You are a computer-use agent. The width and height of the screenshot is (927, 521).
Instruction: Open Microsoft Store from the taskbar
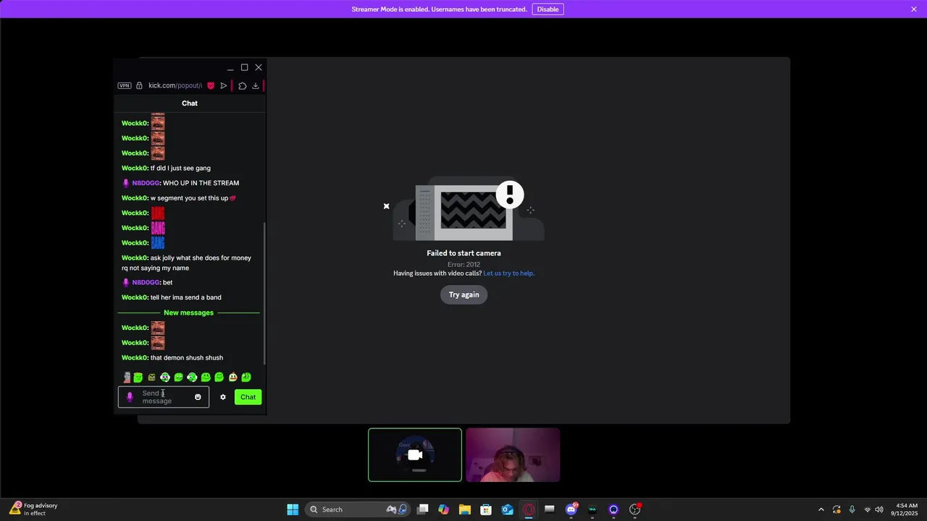point(486,509)
